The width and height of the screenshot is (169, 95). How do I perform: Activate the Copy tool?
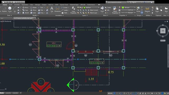[x=25, y=10]
